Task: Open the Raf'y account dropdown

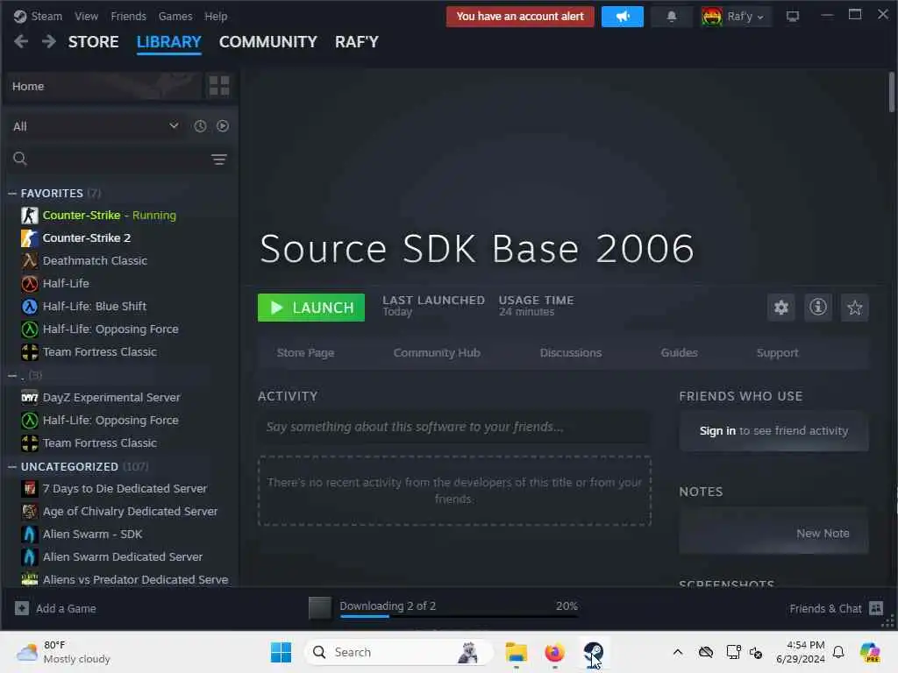Action: click(736, 17)
